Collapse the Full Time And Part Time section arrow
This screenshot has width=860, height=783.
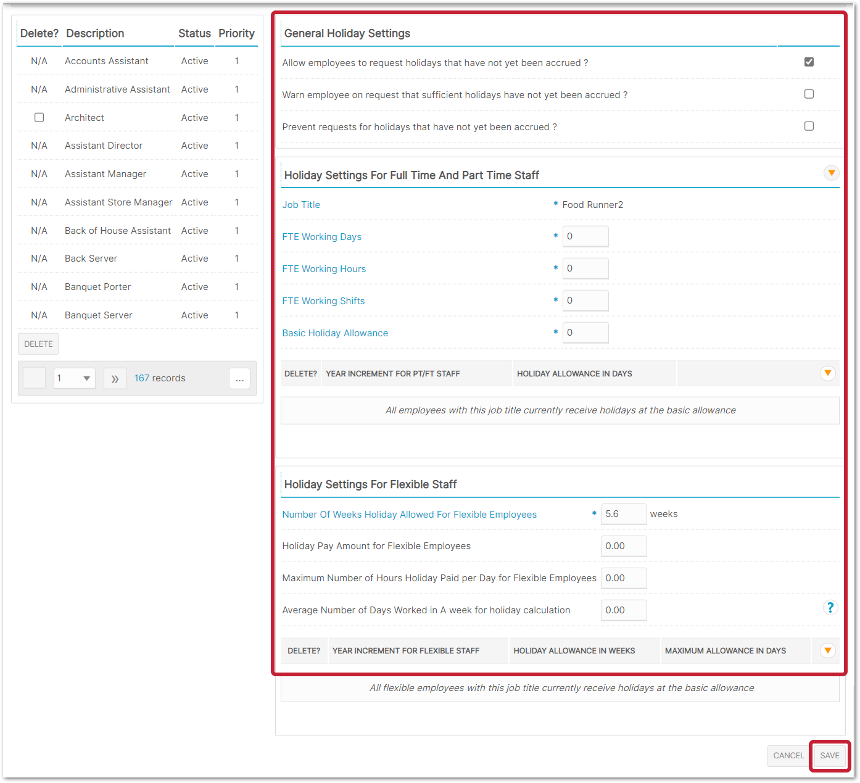831,173
